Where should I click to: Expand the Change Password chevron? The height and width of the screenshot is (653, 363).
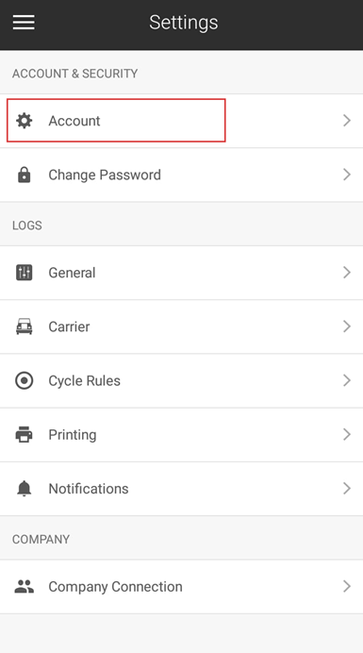click(347, 175)
